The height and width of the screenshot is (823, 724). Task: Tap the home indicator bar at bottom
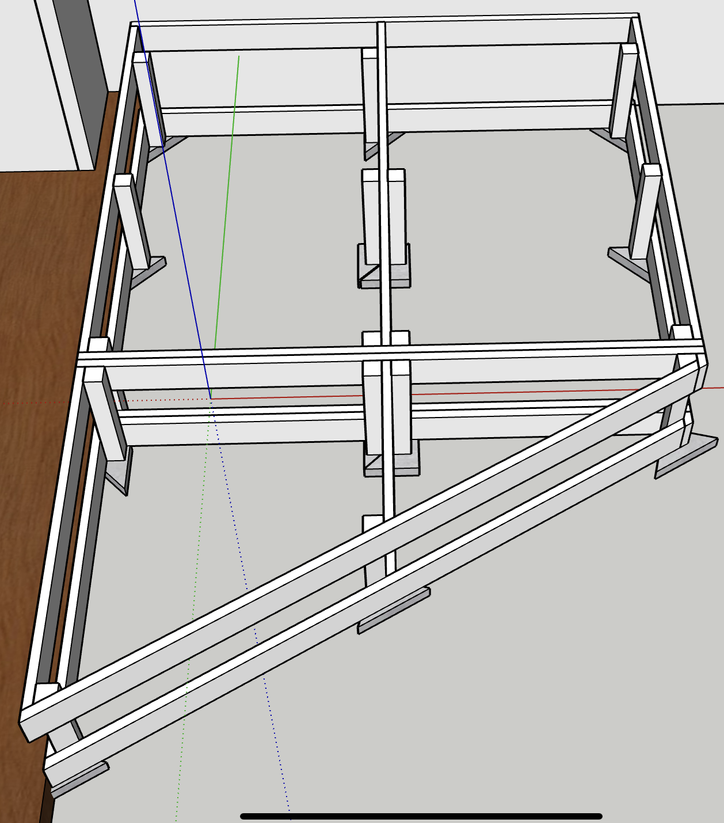click(x=421, y=816)
